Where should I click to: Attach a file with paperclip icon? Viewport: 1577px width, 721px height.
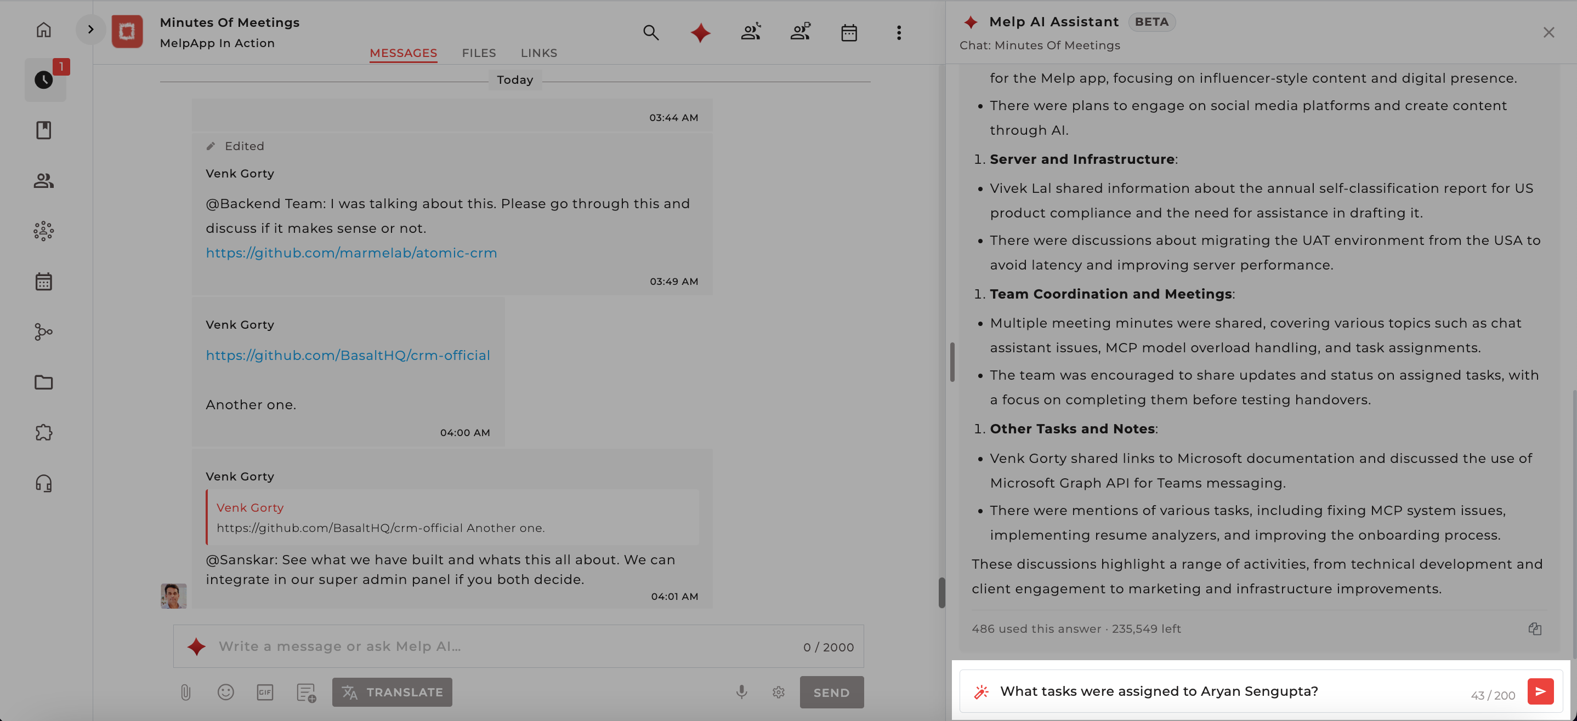tap(185, 693)
